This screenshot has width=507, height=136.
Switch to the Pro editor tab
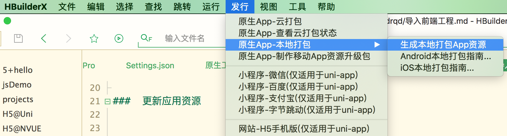(89, 66)
